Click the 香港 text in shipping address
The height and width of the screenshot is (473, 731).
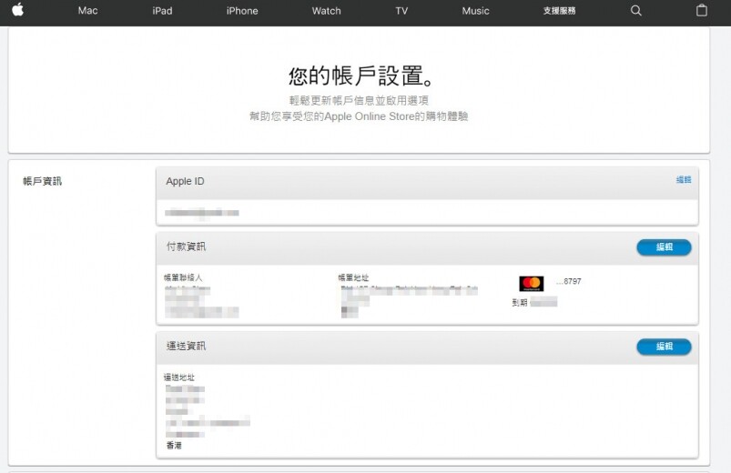[x=174, y=446]
